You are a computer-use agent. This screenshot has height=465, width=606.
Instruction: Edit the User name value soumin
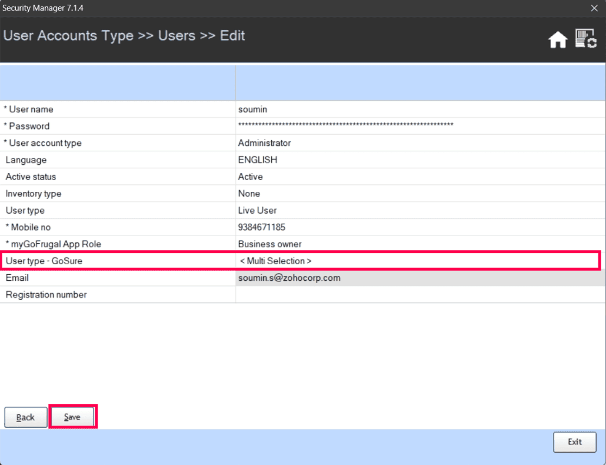pos(421,109)
